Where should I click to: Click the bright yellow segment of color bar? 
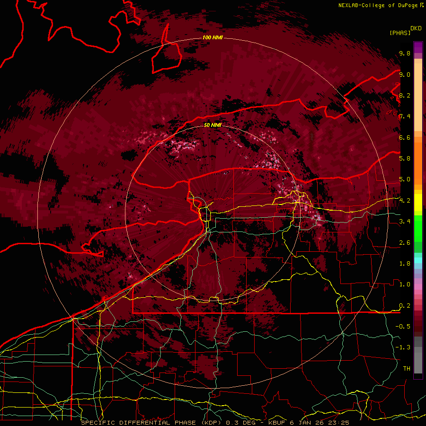(418, 203)
